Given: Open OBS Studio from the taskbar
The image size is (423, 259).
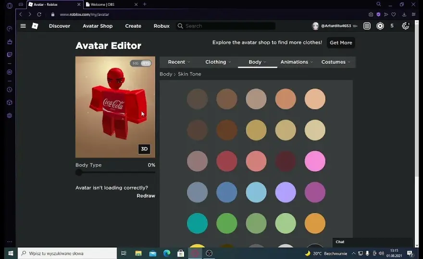Looking at the screenshot, I should coord(209,253).
